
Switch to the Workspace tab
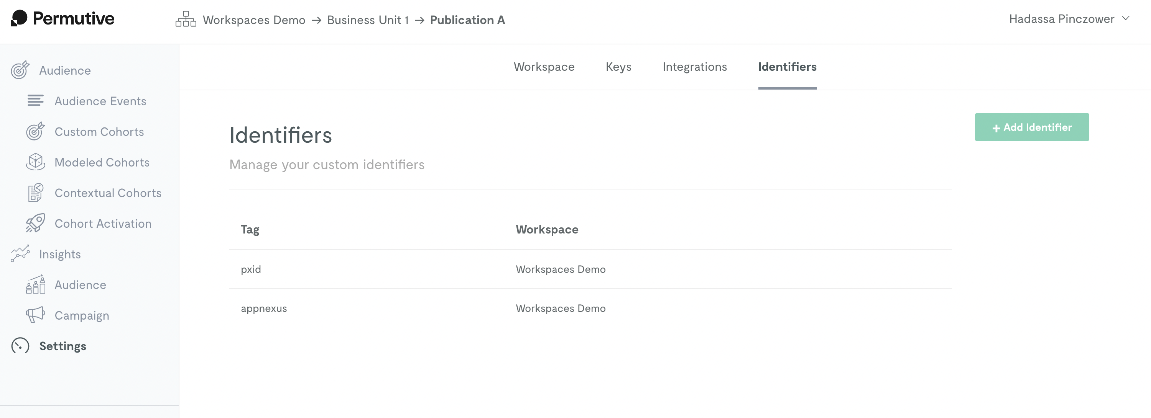544,67
